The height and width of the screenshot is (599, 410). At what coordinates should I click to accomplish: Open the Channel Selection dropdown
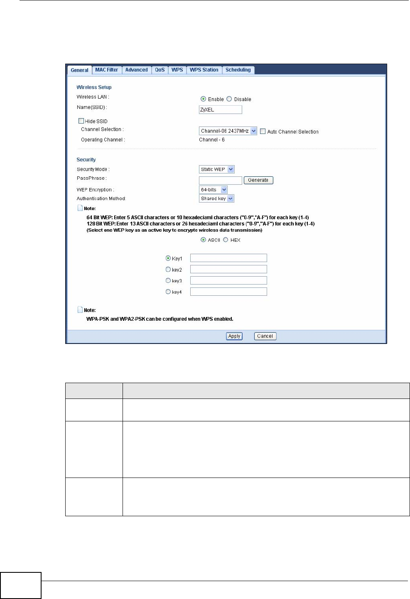coord(228,131)
